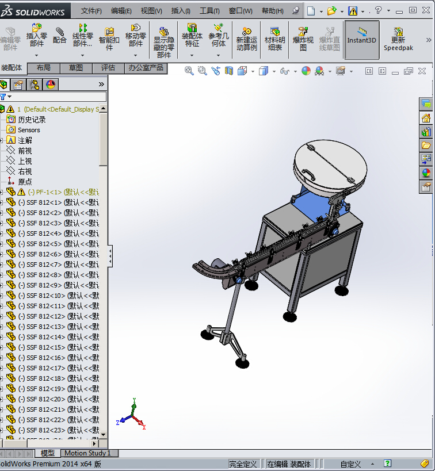Open View Orientation icon
435x471 pixels.
click(x=242, y=71)
